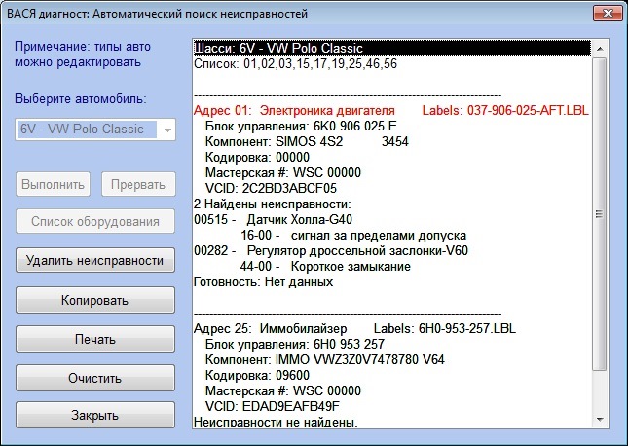This screenshot has width=628, height=446.
Task: Click the Выполнить button
Action: click(53, 184)
